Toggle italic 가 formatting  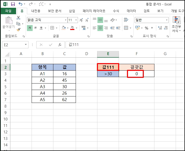(x=35, y=28)
